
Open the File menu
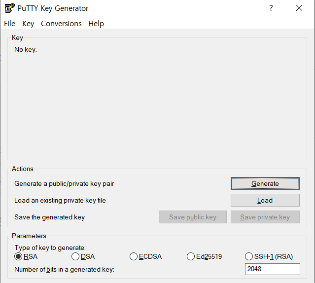(x=10, y=24)
